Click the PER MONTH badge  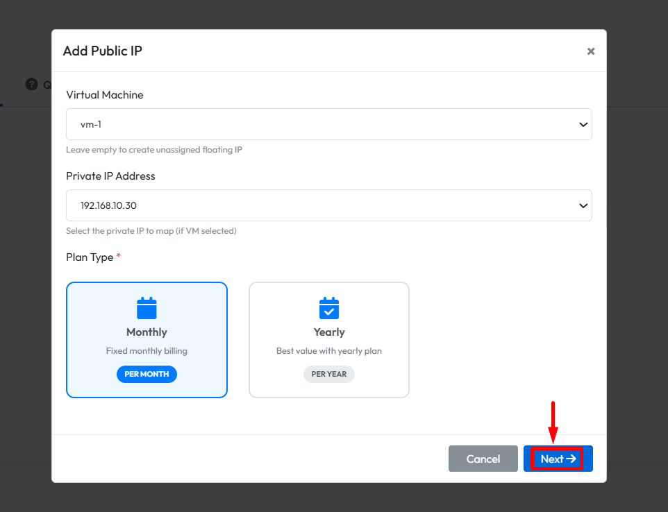point(147,374)
